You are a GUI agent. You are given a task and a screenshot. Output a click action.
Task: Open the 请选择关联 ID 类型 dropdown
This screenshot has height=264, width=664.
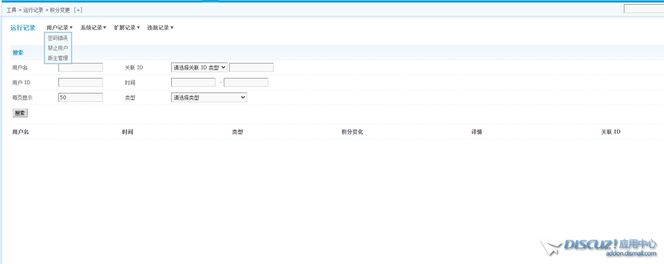click(199, 68)
